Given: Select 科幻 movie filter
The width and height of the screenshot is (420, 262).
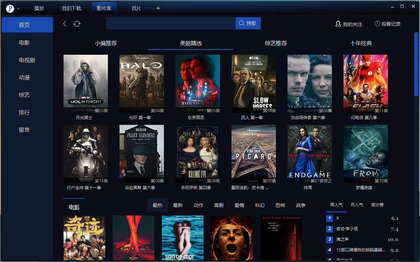Looking at the screenshot, I should tap(260, 205).
